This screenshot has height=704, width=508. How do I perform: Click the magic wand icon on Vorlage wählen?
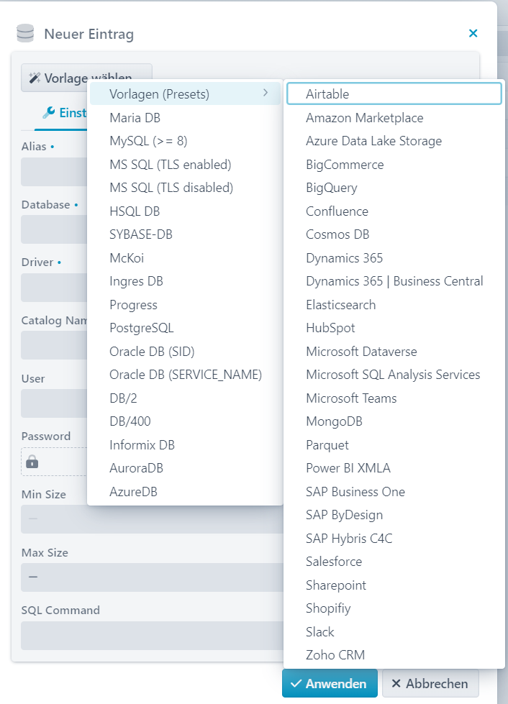pyautogui.click(x=35, y=78)
